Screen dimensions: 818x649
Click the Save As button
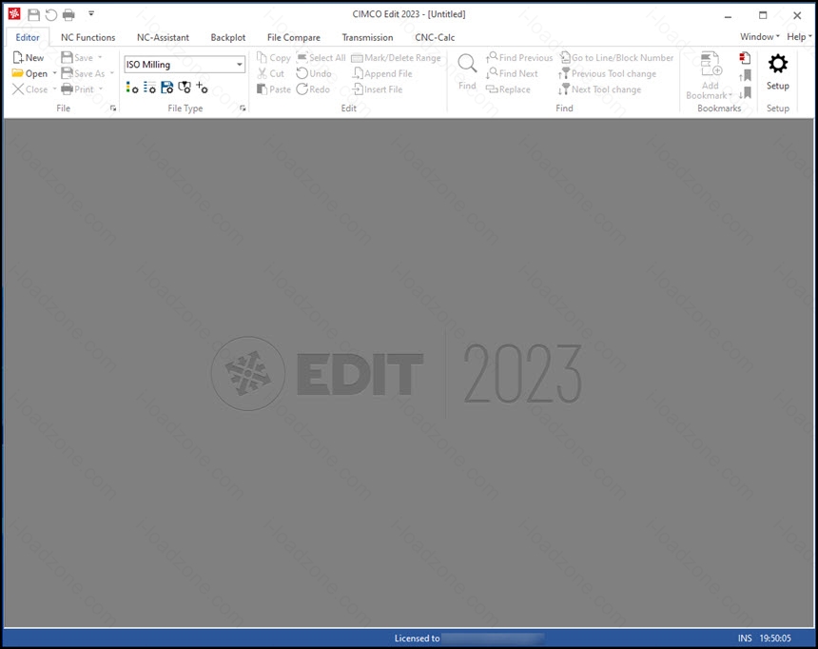pos(83,73)
